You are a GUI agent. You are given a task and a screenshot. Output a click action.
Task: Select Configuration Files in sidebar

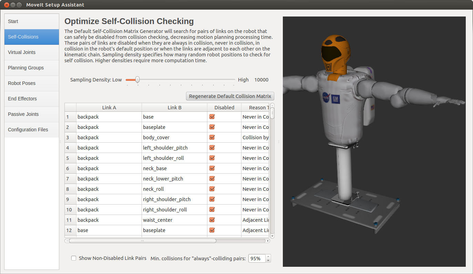[x=28, y=130]
